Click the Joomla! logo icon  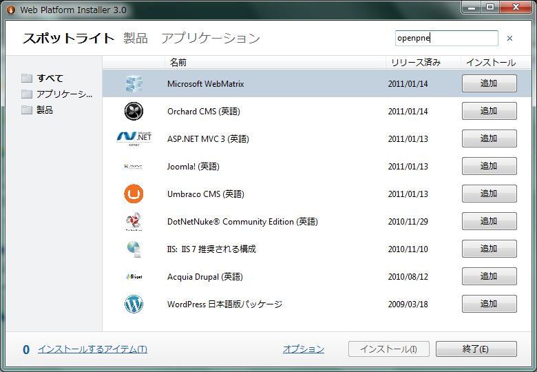(134, 167)
